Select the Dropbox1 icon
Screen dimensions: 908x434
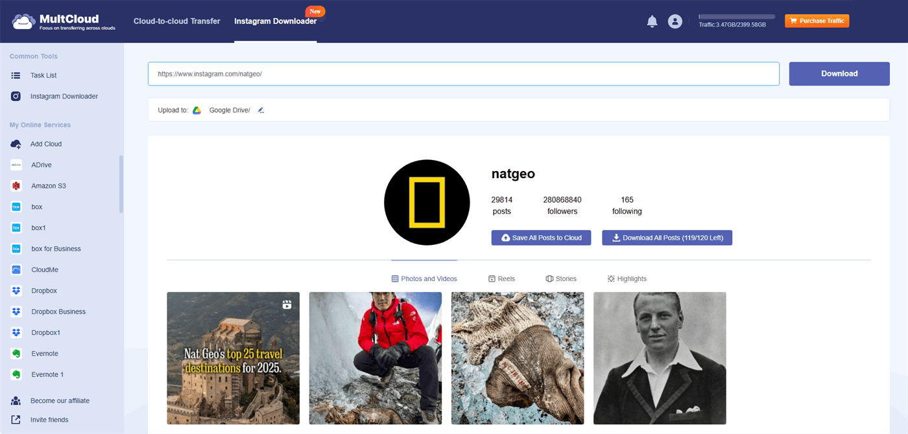(x=16, y=332)
